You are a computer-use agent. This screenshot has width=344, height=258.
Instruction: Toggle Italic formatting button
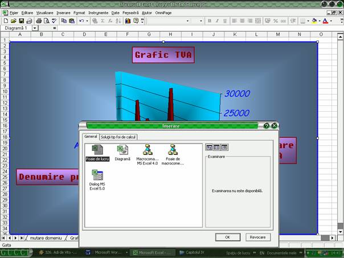click(x=217, y=21)
